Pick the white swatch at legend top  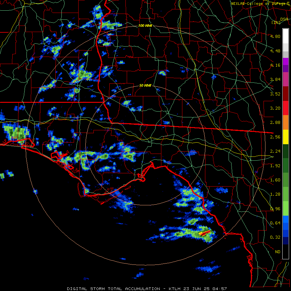pyautogui.click(x=286, y=36)
